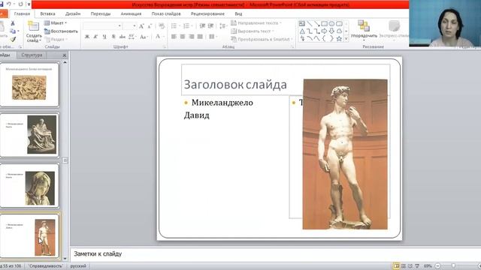Viewport: 481px width, 270px height.
Task: Select the down block arrow shape
Action: click(331, 31)
